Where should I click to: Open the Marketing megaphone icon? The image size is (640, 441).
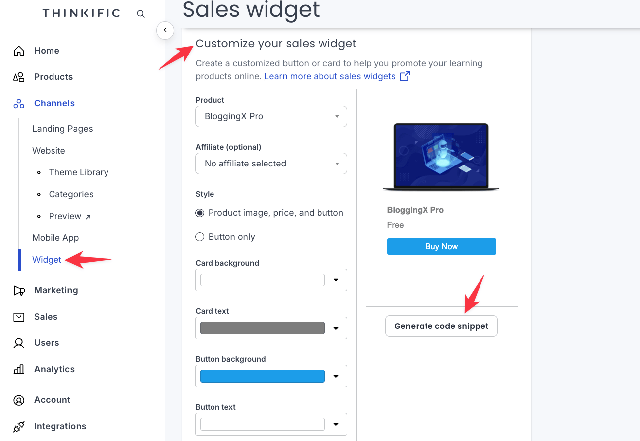tap(19, 290)
